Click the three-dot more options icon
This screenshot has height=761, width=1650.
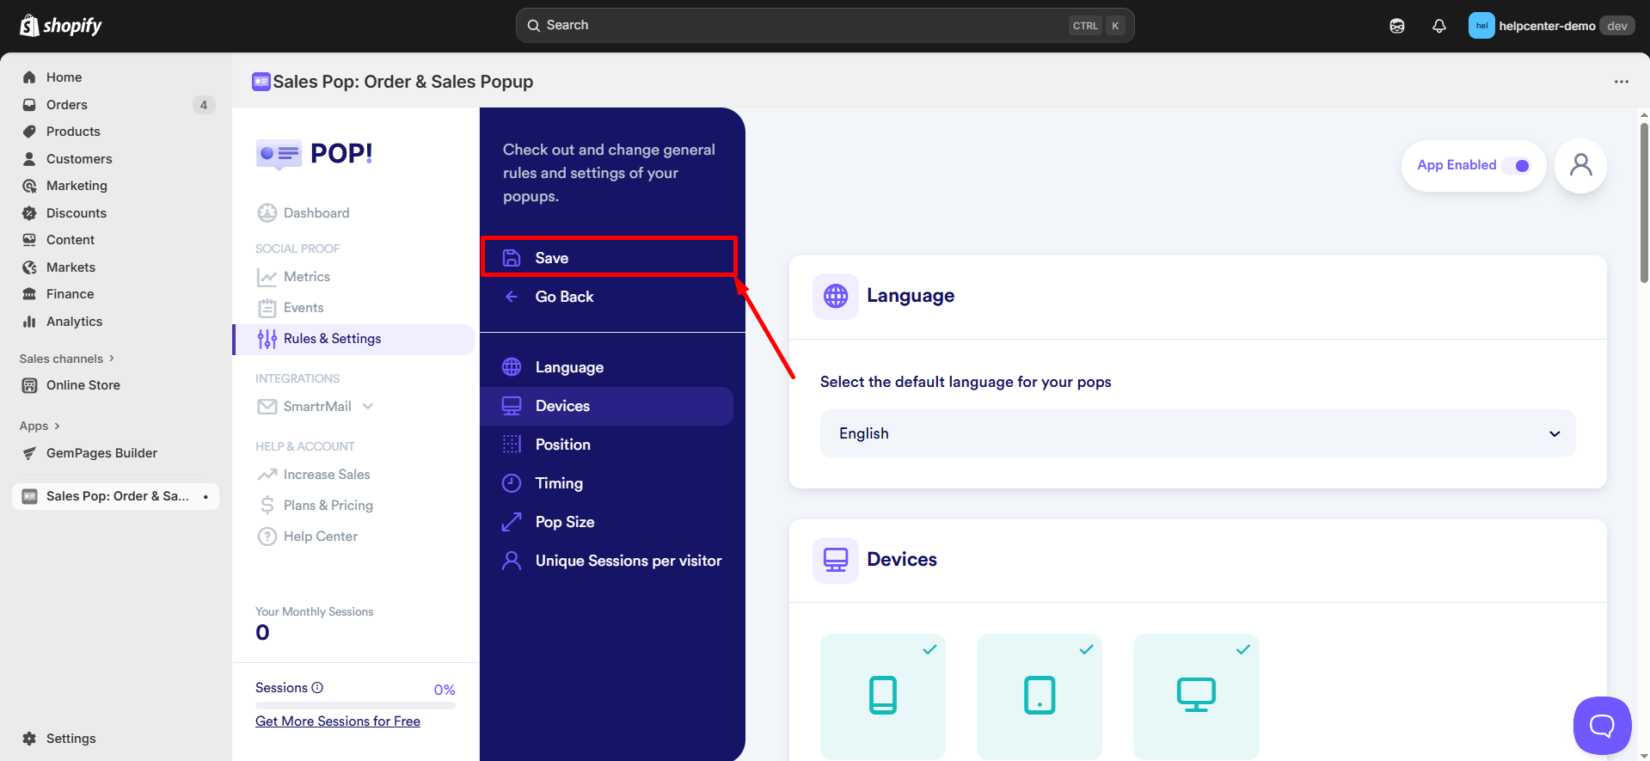click(1621, 82)
